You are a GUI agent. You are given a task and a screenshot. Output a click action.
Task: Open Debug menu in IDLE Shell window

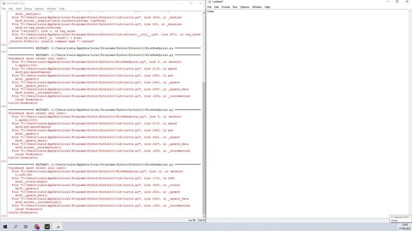[x=28, y=8]
